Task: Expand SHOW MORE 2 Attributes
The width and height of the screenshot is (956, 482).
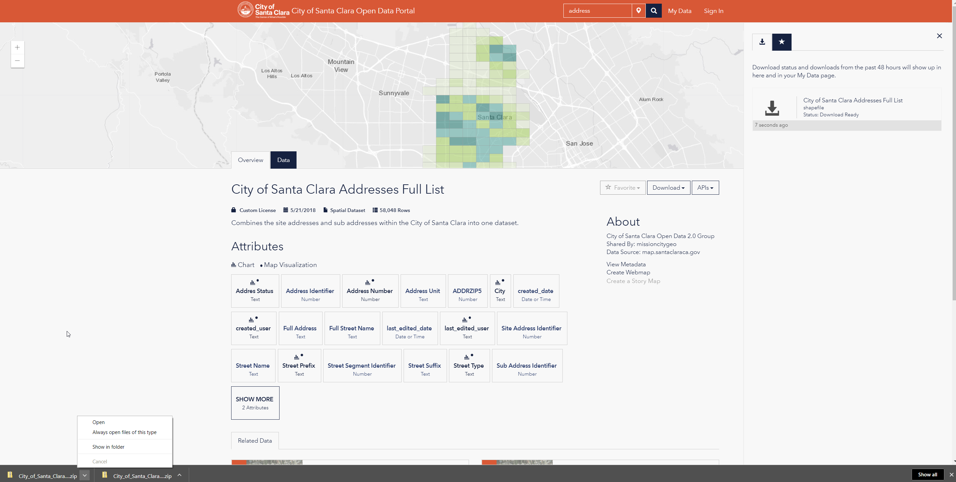Action: pos(255,403)
